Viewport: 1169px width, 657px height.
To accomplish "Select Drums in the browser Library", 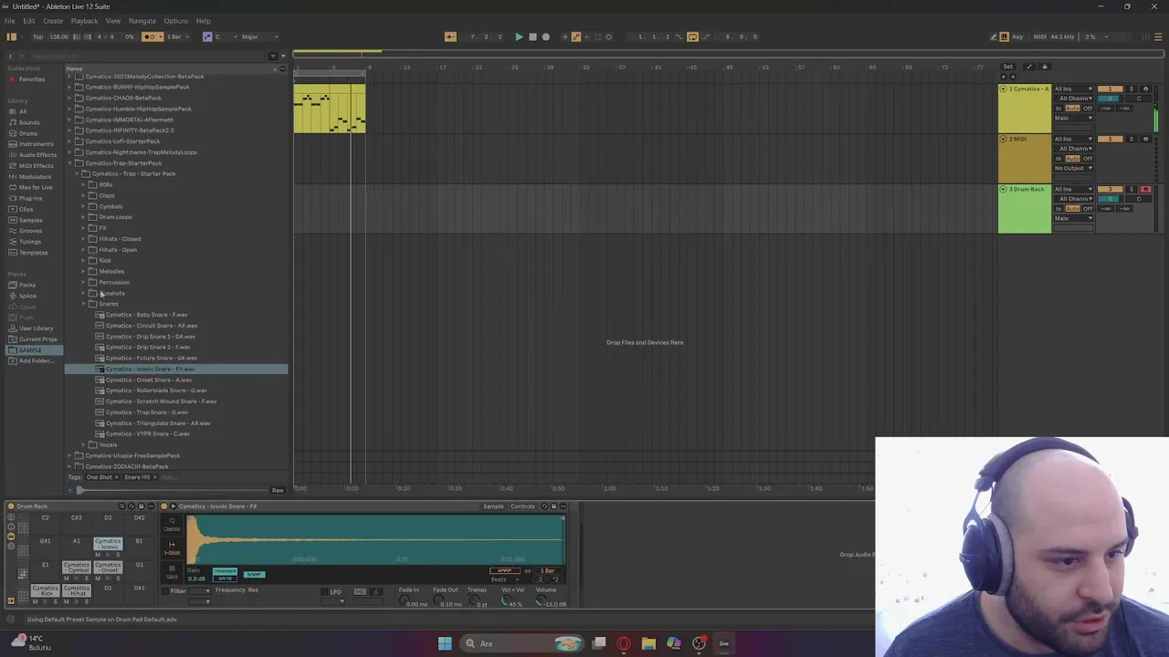I will (28, 133).
